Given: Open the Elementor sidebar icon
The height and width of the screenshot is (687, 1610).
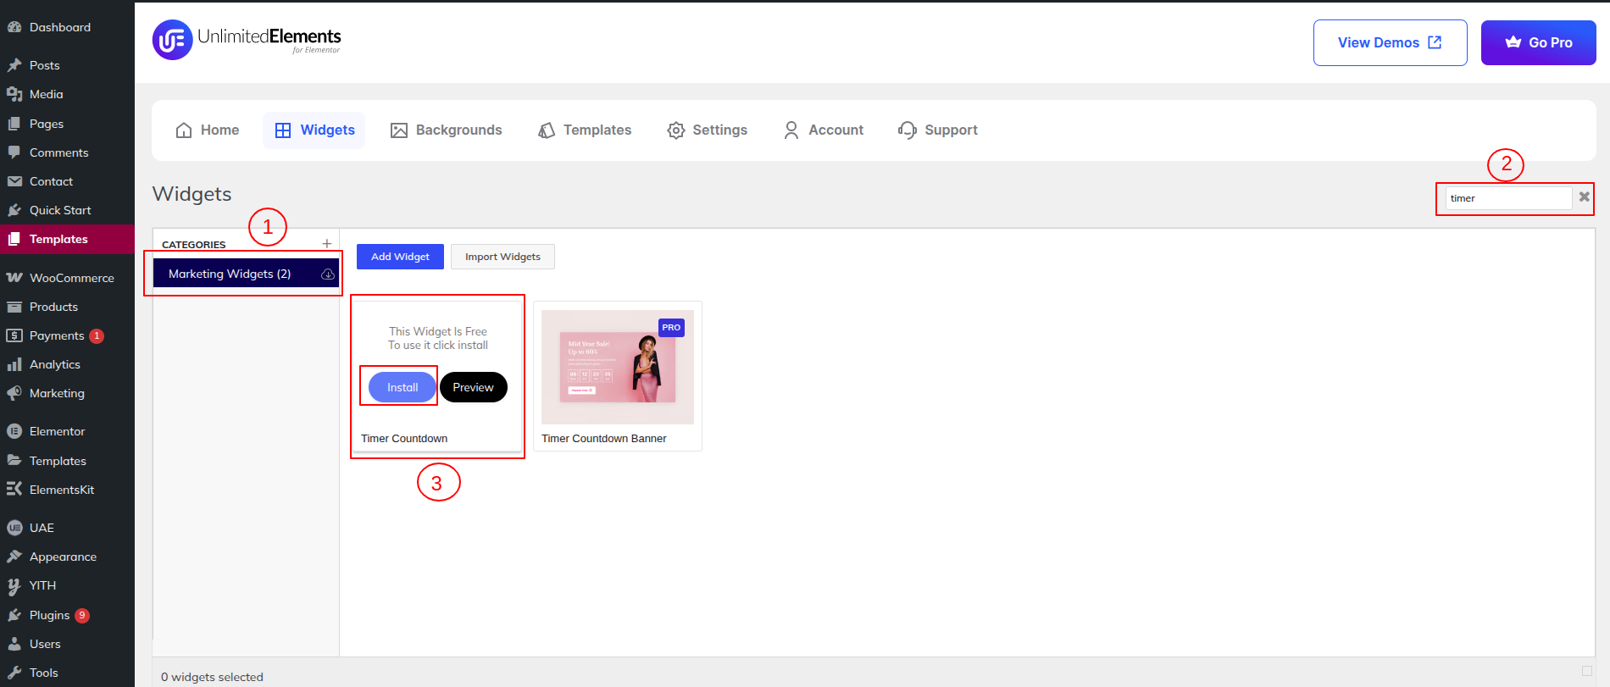Looking at the screenshot, I should 14,431.
